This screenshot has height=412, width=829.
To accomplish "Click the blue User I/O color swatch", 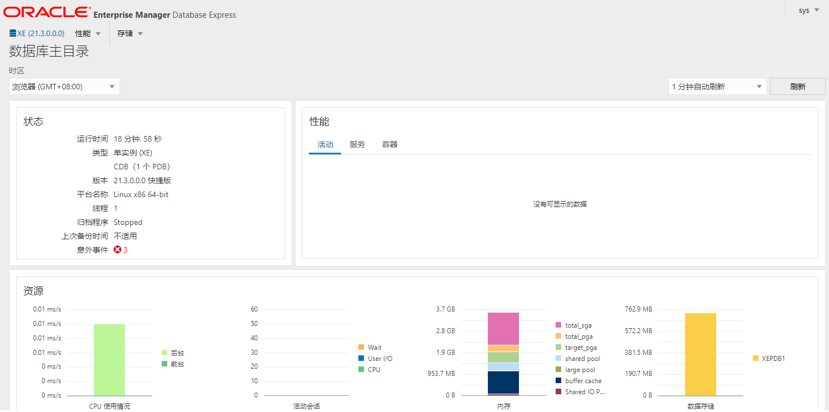I will pos(361,358).
